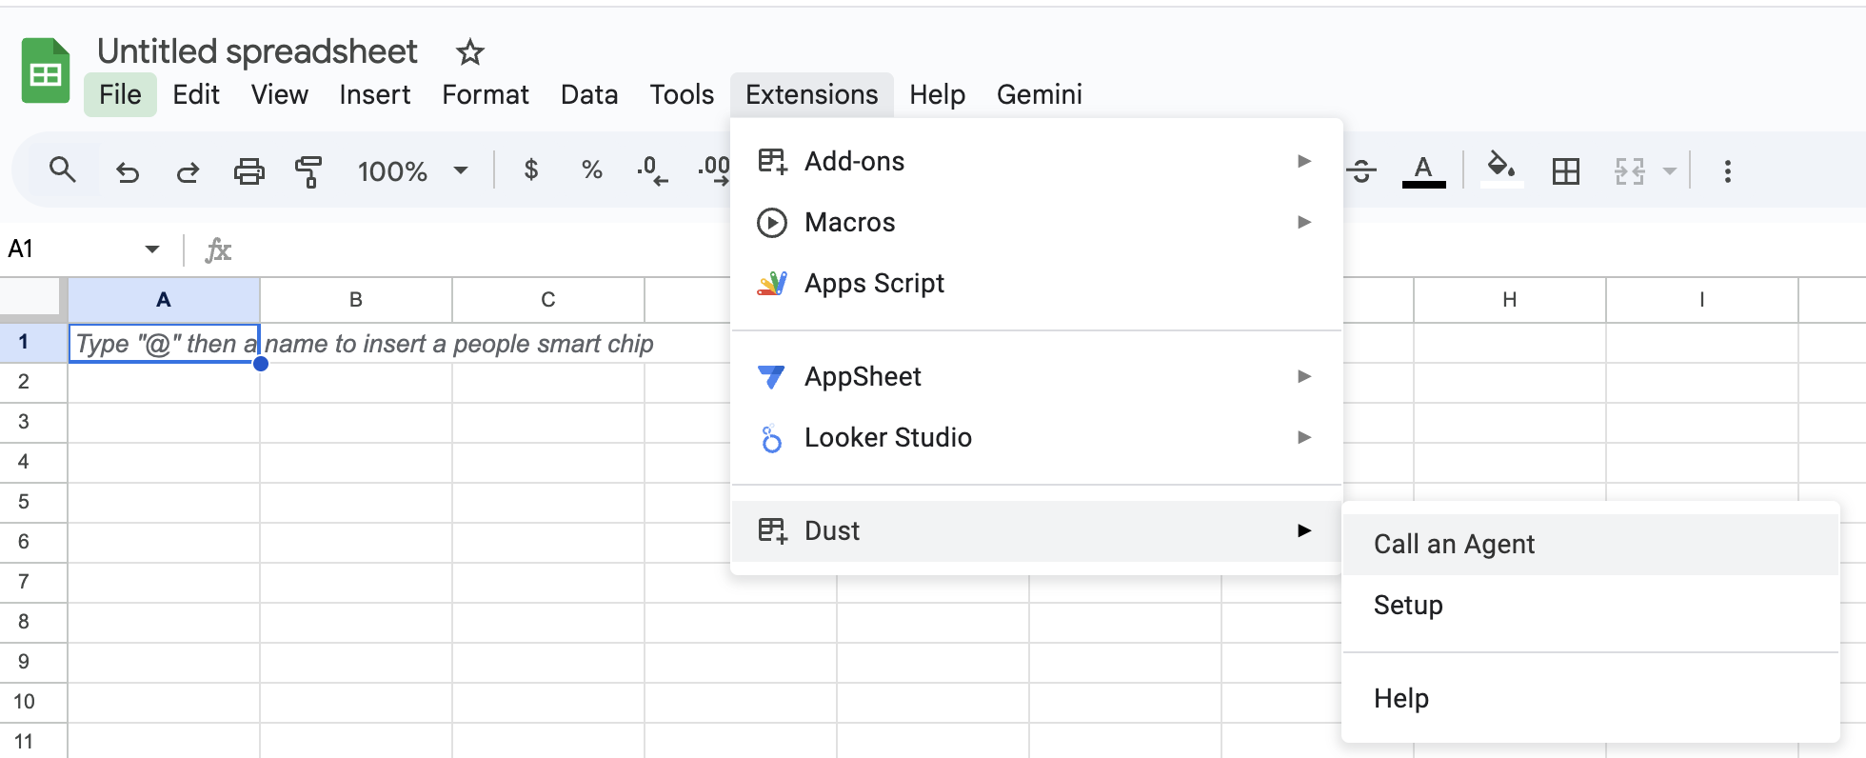Viewport: 1866px width, 758px height.
Task: Open the more options three-dot menu
Action: (1727, 171)
